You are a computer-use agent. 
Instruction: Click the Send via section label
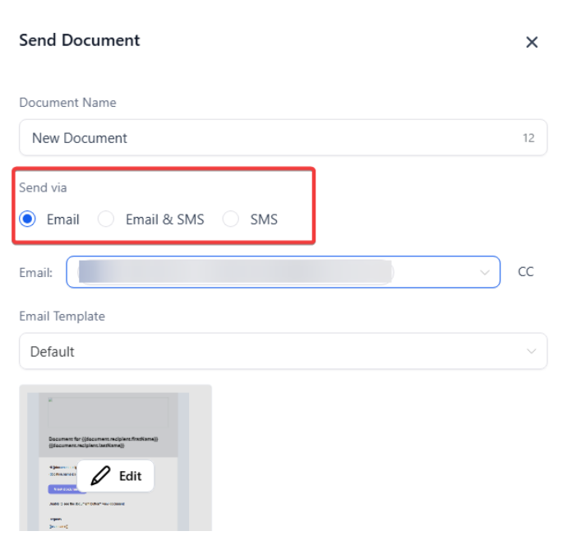click(43, 188)
